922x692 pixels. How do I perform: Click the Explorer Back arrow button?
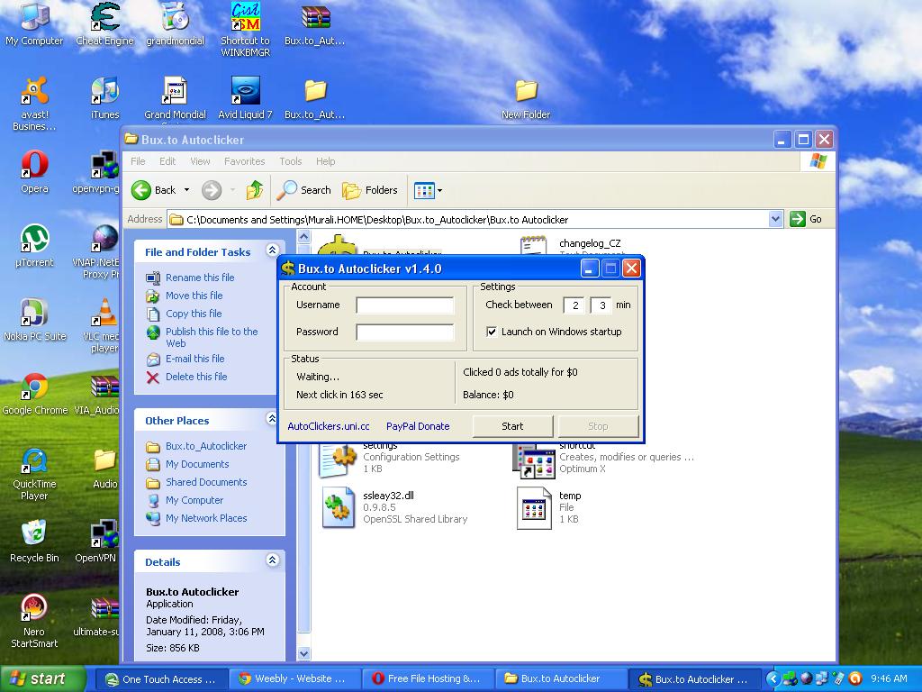pyautogui.click(x=154, y=190)
